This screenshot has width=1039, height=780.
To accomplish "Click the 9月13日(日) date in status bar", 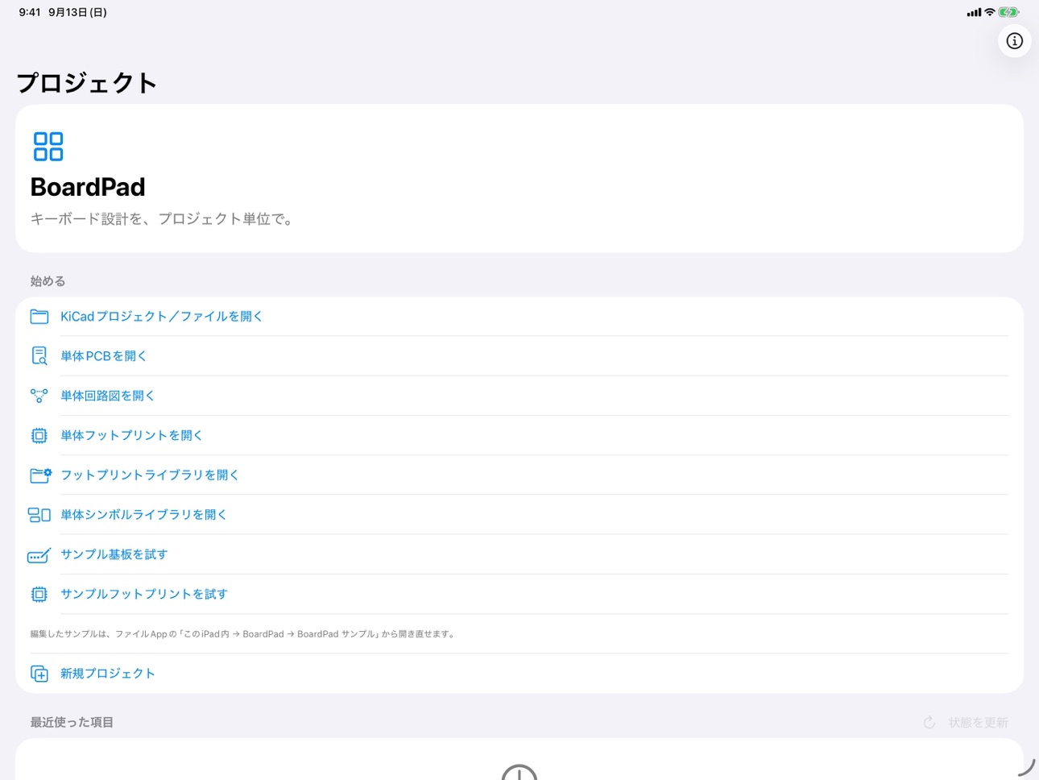I will click(x=77, y=12).
